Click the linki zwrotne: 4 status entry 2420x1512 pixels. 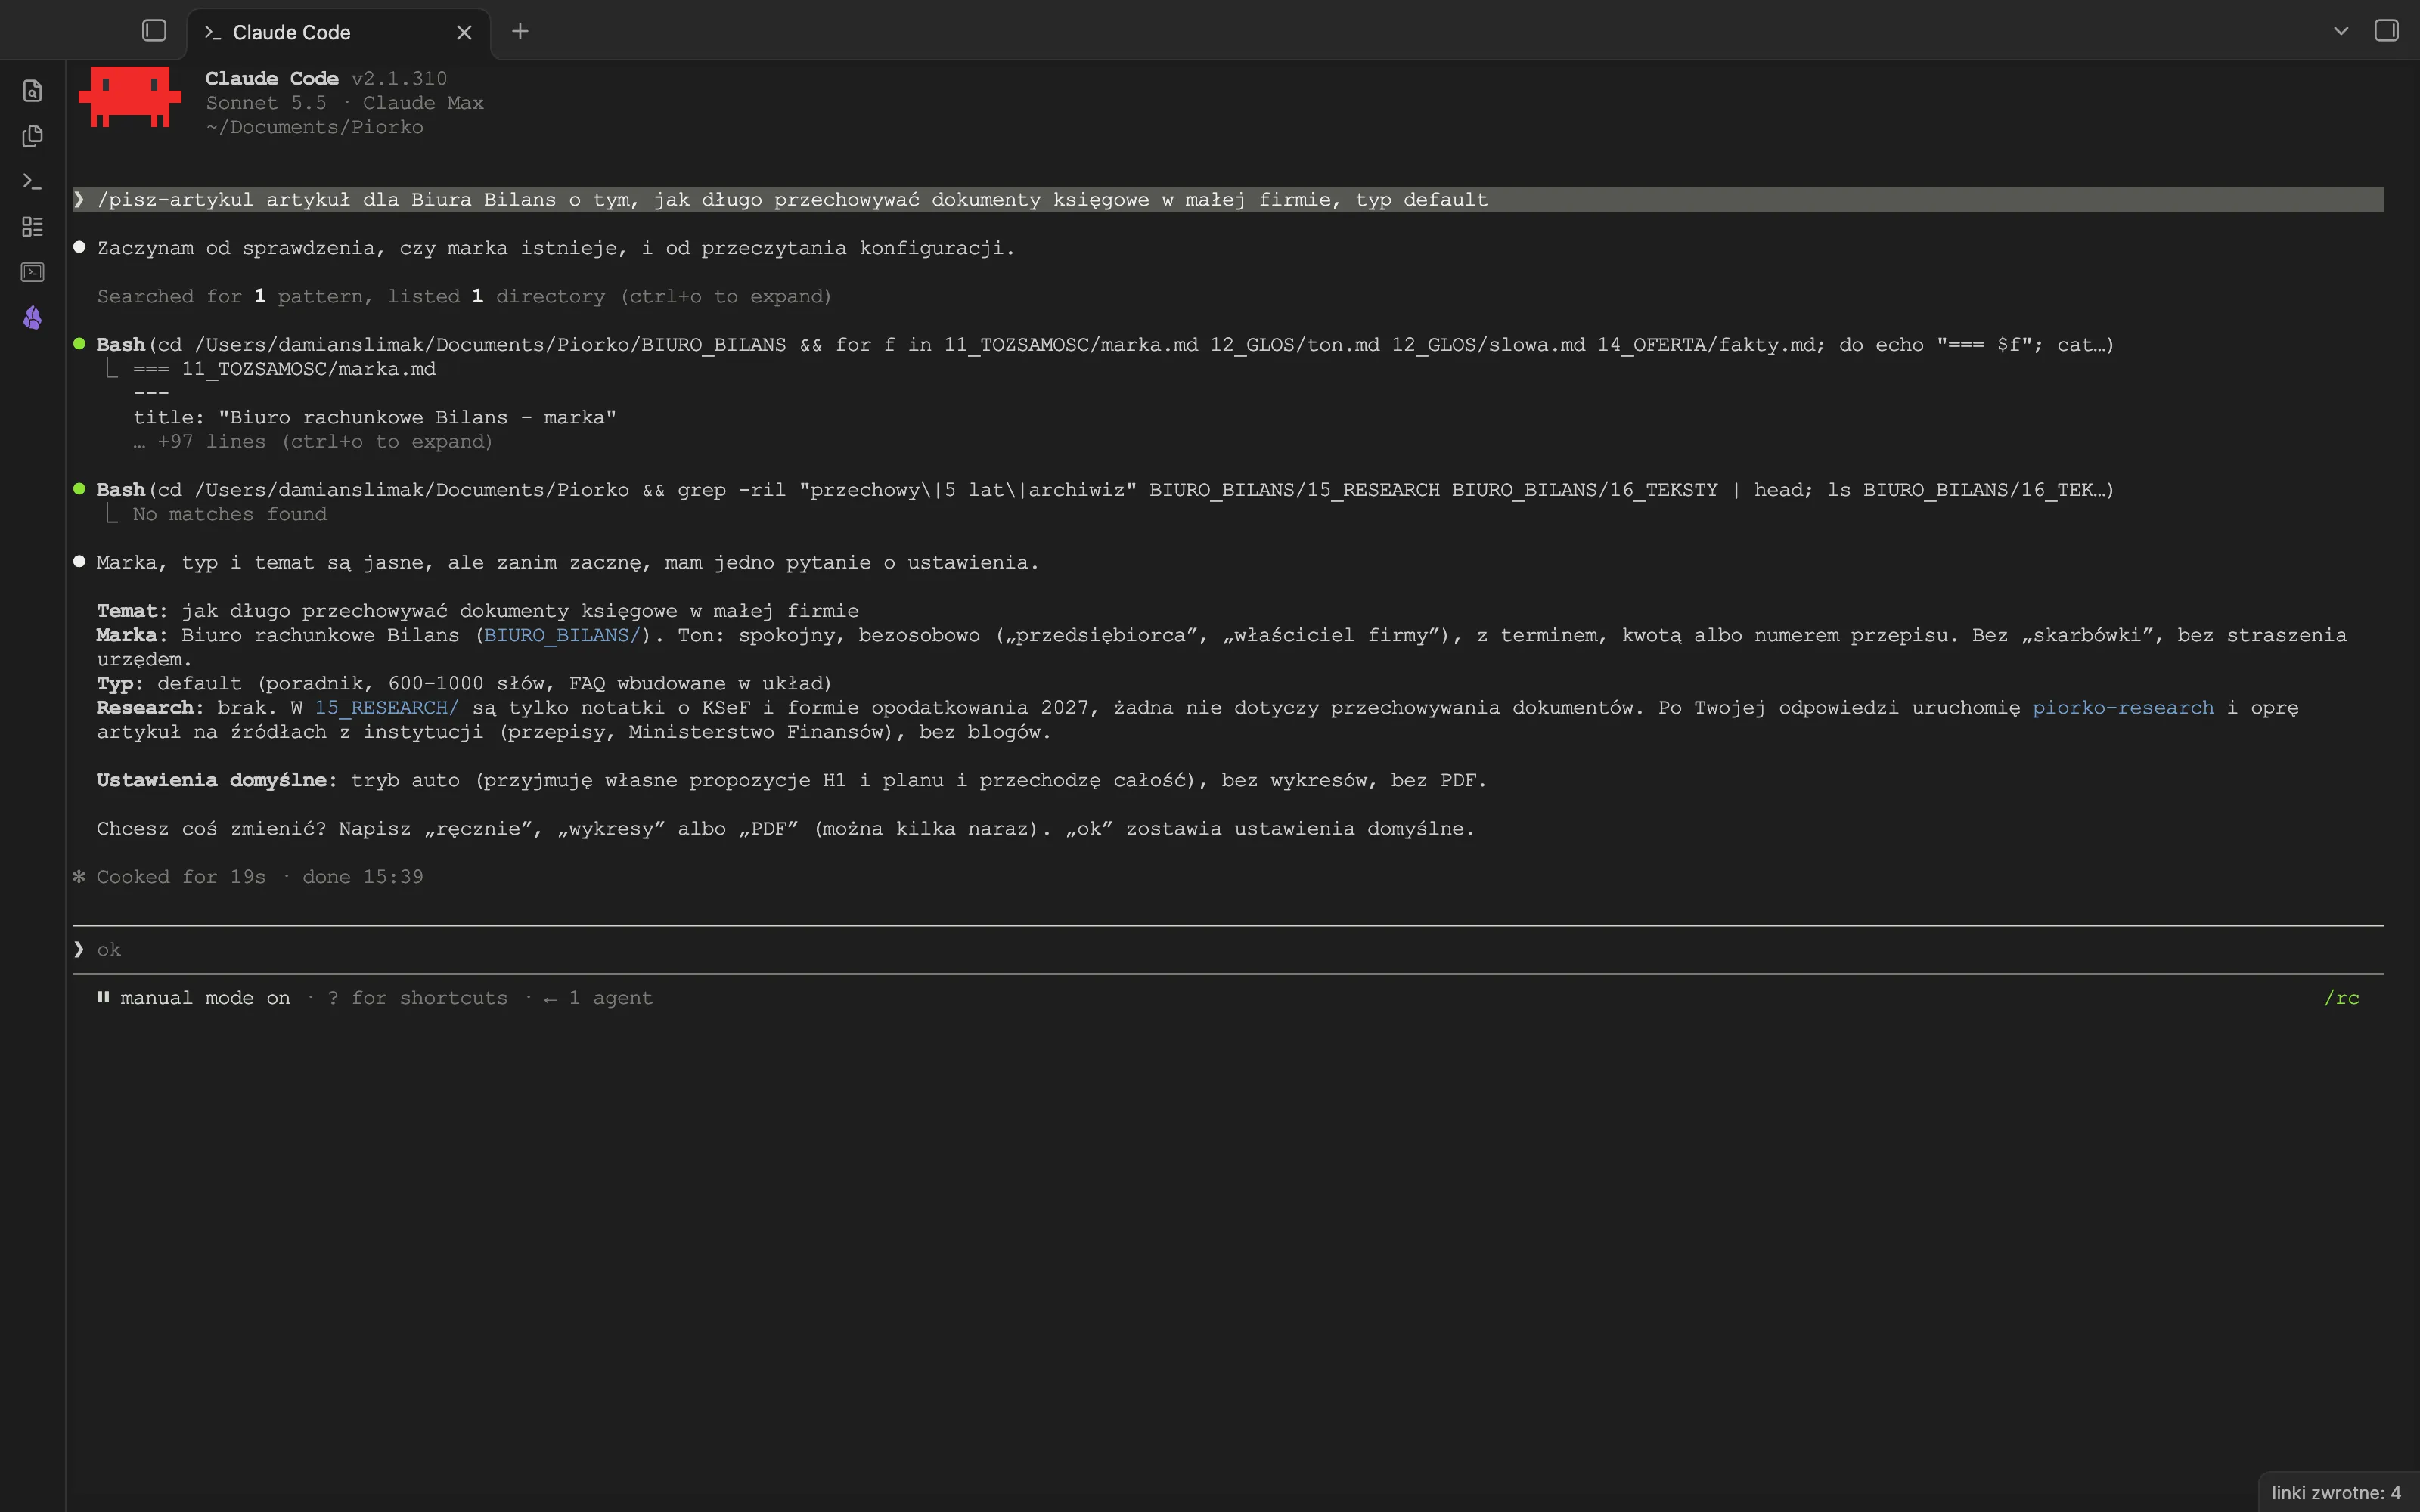[2336, 1492]
